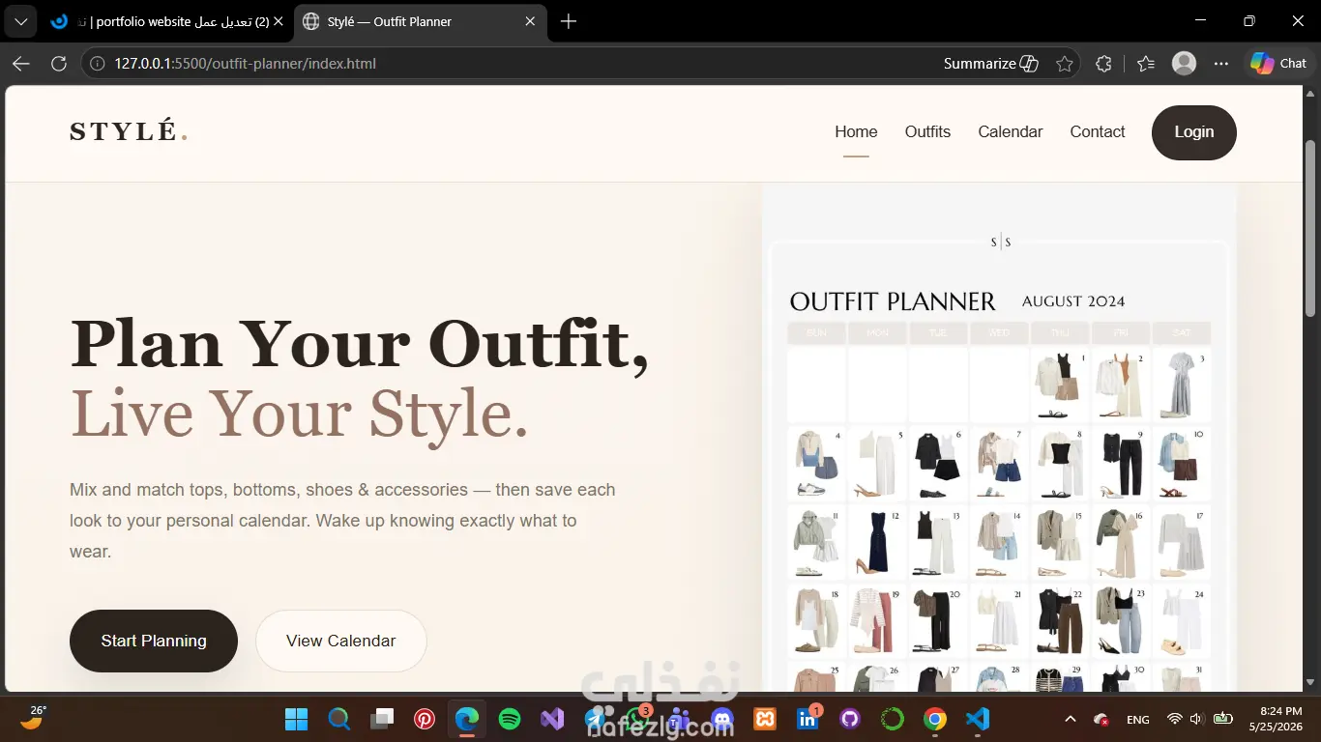Open the Settings and more ellipsis menu

coord(1221,64)
